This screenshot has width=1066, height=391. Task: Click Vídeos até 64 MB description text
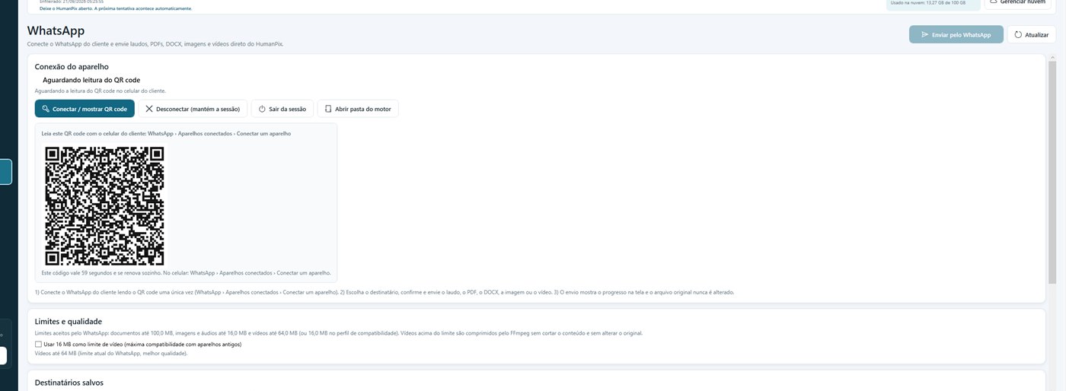point(111,354)
